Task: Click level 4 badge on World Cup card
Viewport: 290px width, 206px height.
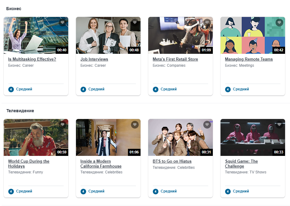Action: 11,192
